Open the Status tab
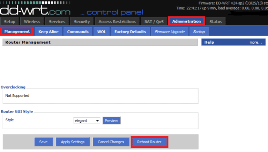The width and height of the screenshot is (268, 152). [216, 22]
